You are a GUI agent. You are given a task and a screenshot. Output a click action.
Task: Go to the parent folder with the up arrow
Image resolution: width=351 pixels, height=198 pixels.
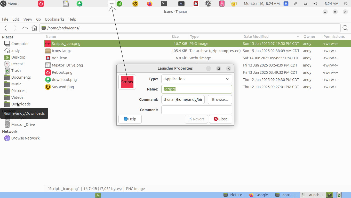tap(25, 28)
